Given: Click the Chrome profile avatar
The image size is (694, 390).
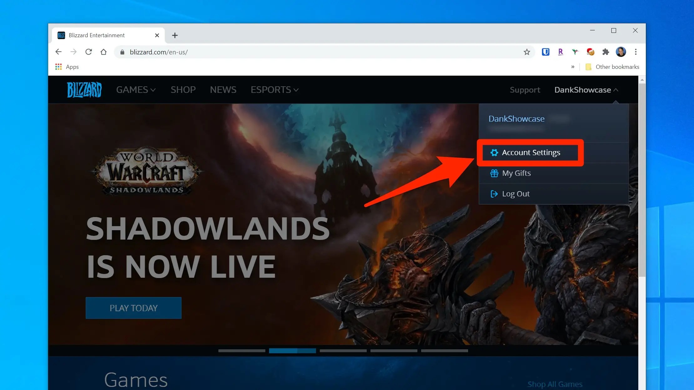Looking at the screenshot, I should pos(621,52).
